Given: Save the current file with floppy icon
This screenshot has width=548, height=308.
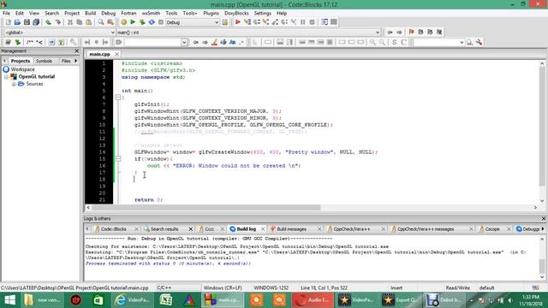Looking at the screenshot, I should coord(27,22).
